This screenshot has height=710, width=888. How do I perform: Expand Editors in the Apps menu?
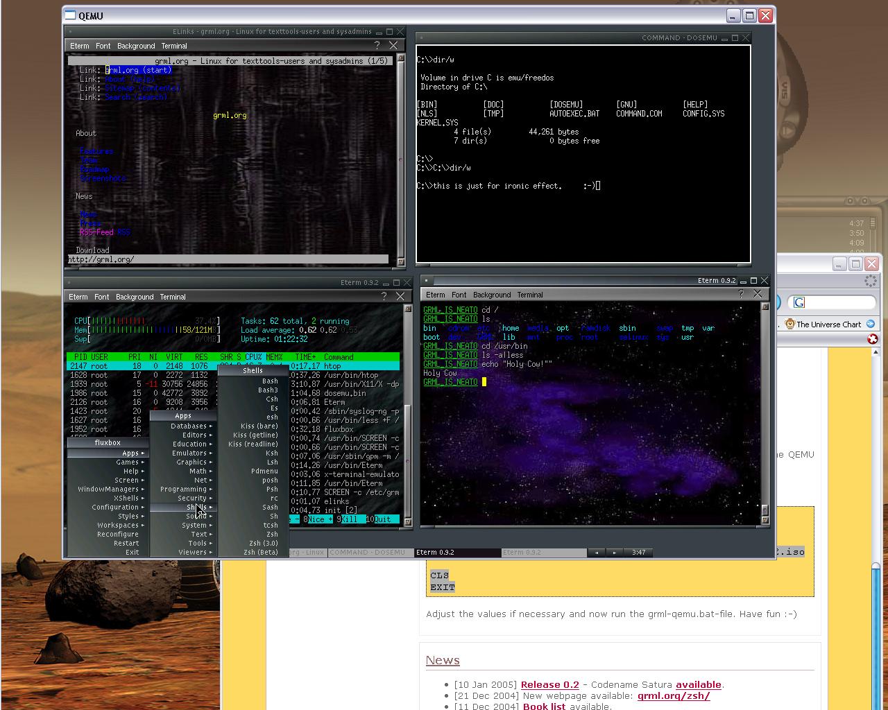point(184,435)
